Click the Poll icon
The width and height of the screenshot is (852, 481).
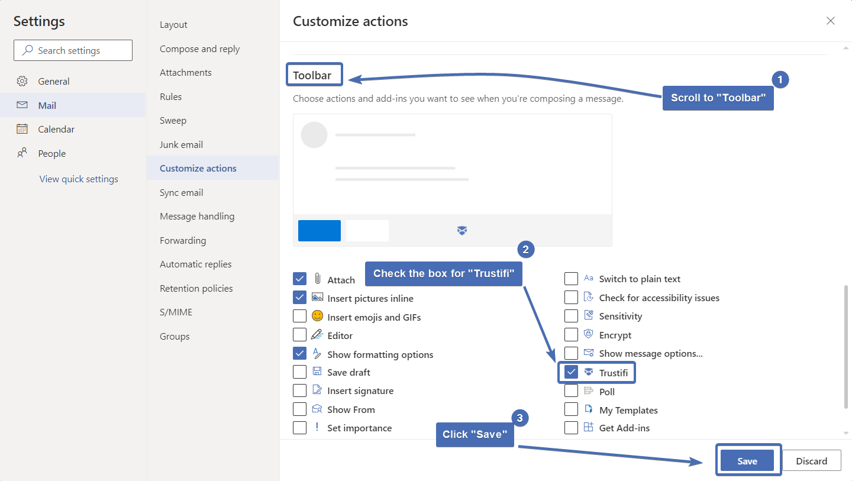tap(588, 390)
